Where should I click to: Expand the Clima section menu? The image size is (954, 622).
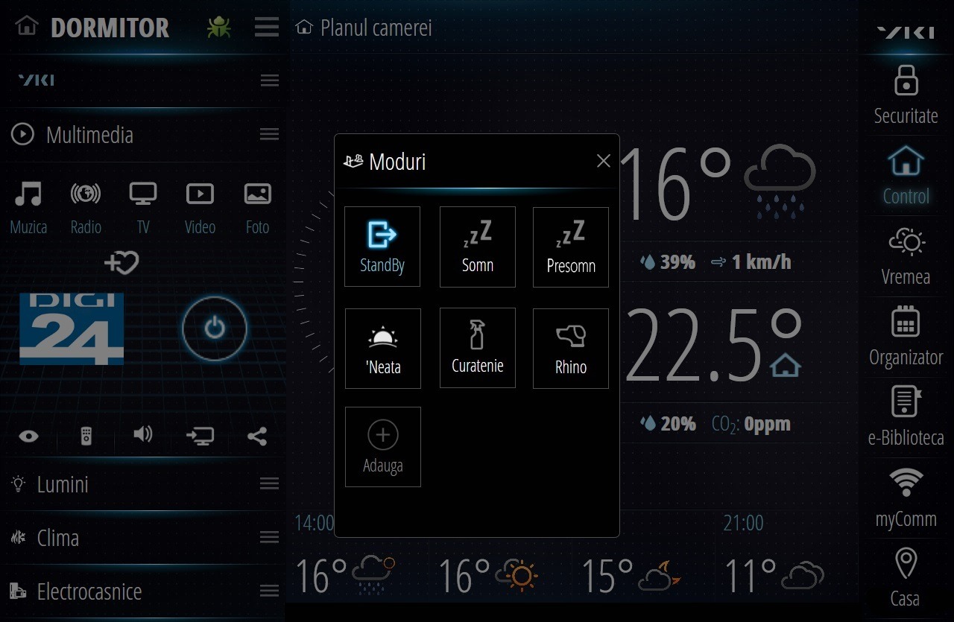(269, 538)
